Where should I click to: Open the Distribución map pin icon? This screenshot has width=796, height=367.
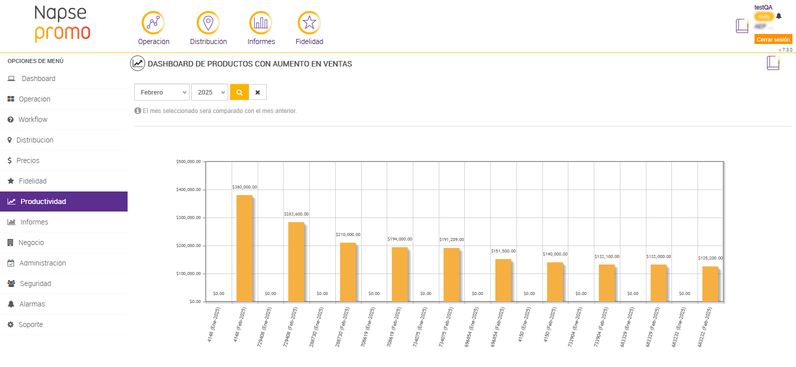208,23
